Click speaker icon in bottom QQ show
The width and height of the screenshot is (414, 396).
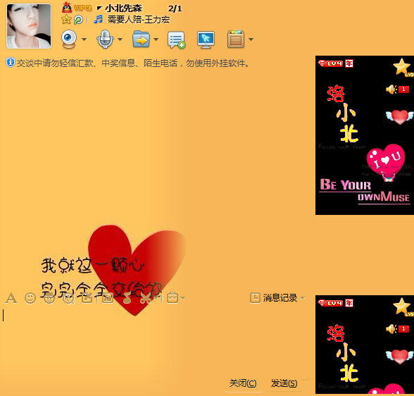[x=391, y=329]
